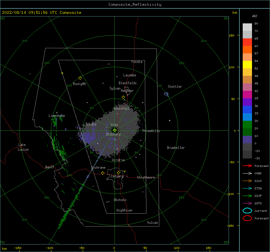This screenshot has height=252, width=270.
Task: Click the yellow diamond marker above Calgary label
Action: [118, 173]
